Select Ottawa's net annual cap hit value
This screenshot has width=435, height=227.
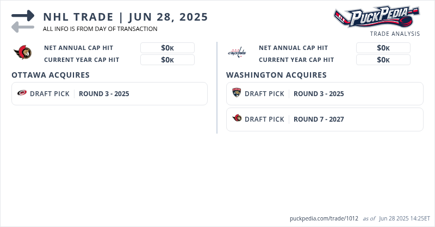tap(167, 48)
